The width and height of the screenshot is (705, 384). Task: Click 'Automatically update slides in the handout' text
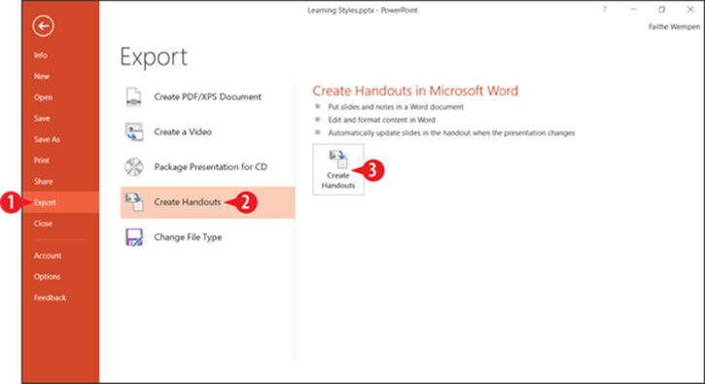[x=451, y=132]
